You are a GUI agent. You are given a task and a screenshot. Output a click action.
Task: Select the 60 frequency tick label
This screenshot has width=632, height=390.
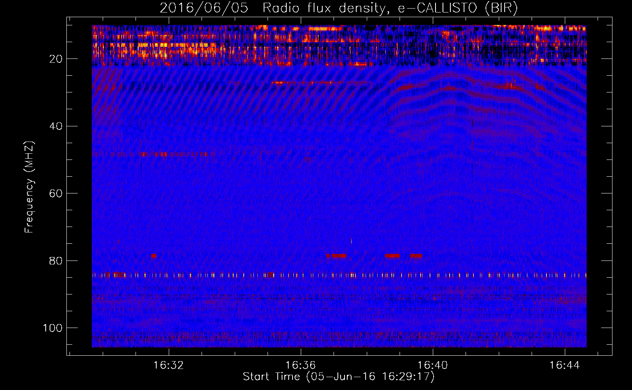tap(55, 193)
